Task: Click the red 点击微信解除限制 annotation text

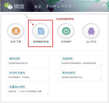Action: (65, 19)
